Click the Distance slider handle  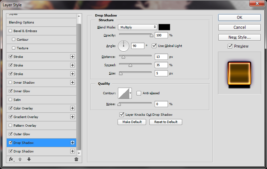pos(123,57)
